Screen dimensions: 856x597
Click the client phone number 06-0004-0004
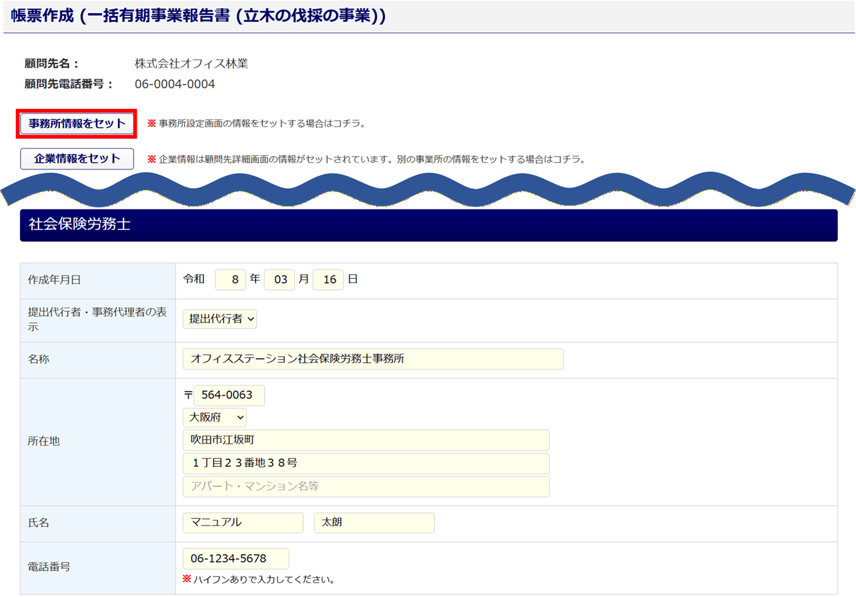[175, 84]
